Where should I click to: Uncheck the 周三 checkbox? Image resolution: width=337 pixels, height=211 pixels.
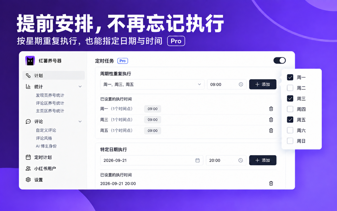[x=290, y=98]
